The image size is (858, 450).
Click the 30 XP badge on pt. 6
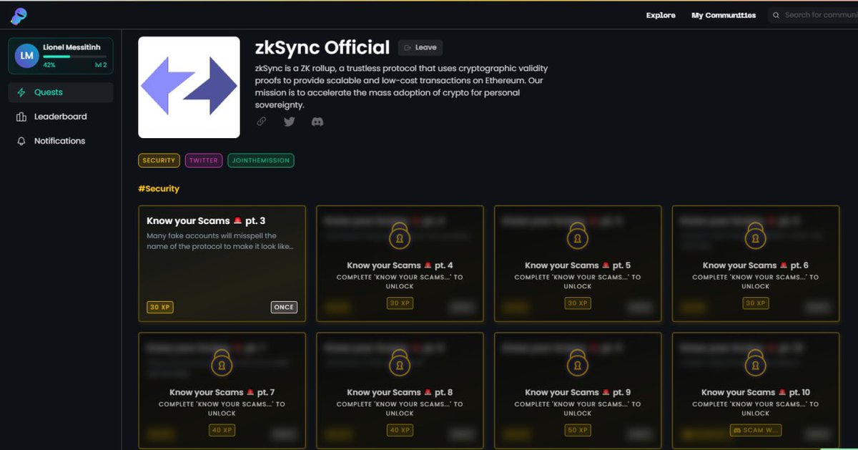click(x=756, y=303)
